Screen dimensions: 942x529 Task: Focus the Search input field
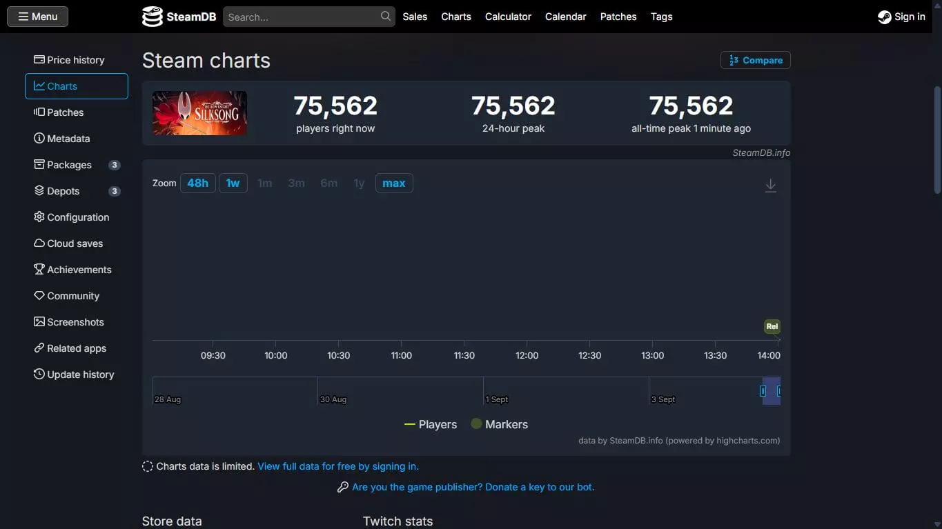coord(309,17)
